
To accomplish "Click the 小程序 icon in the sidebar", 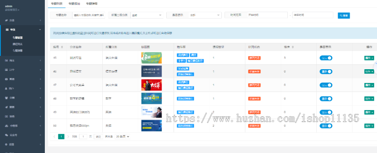I will (6, 126).
